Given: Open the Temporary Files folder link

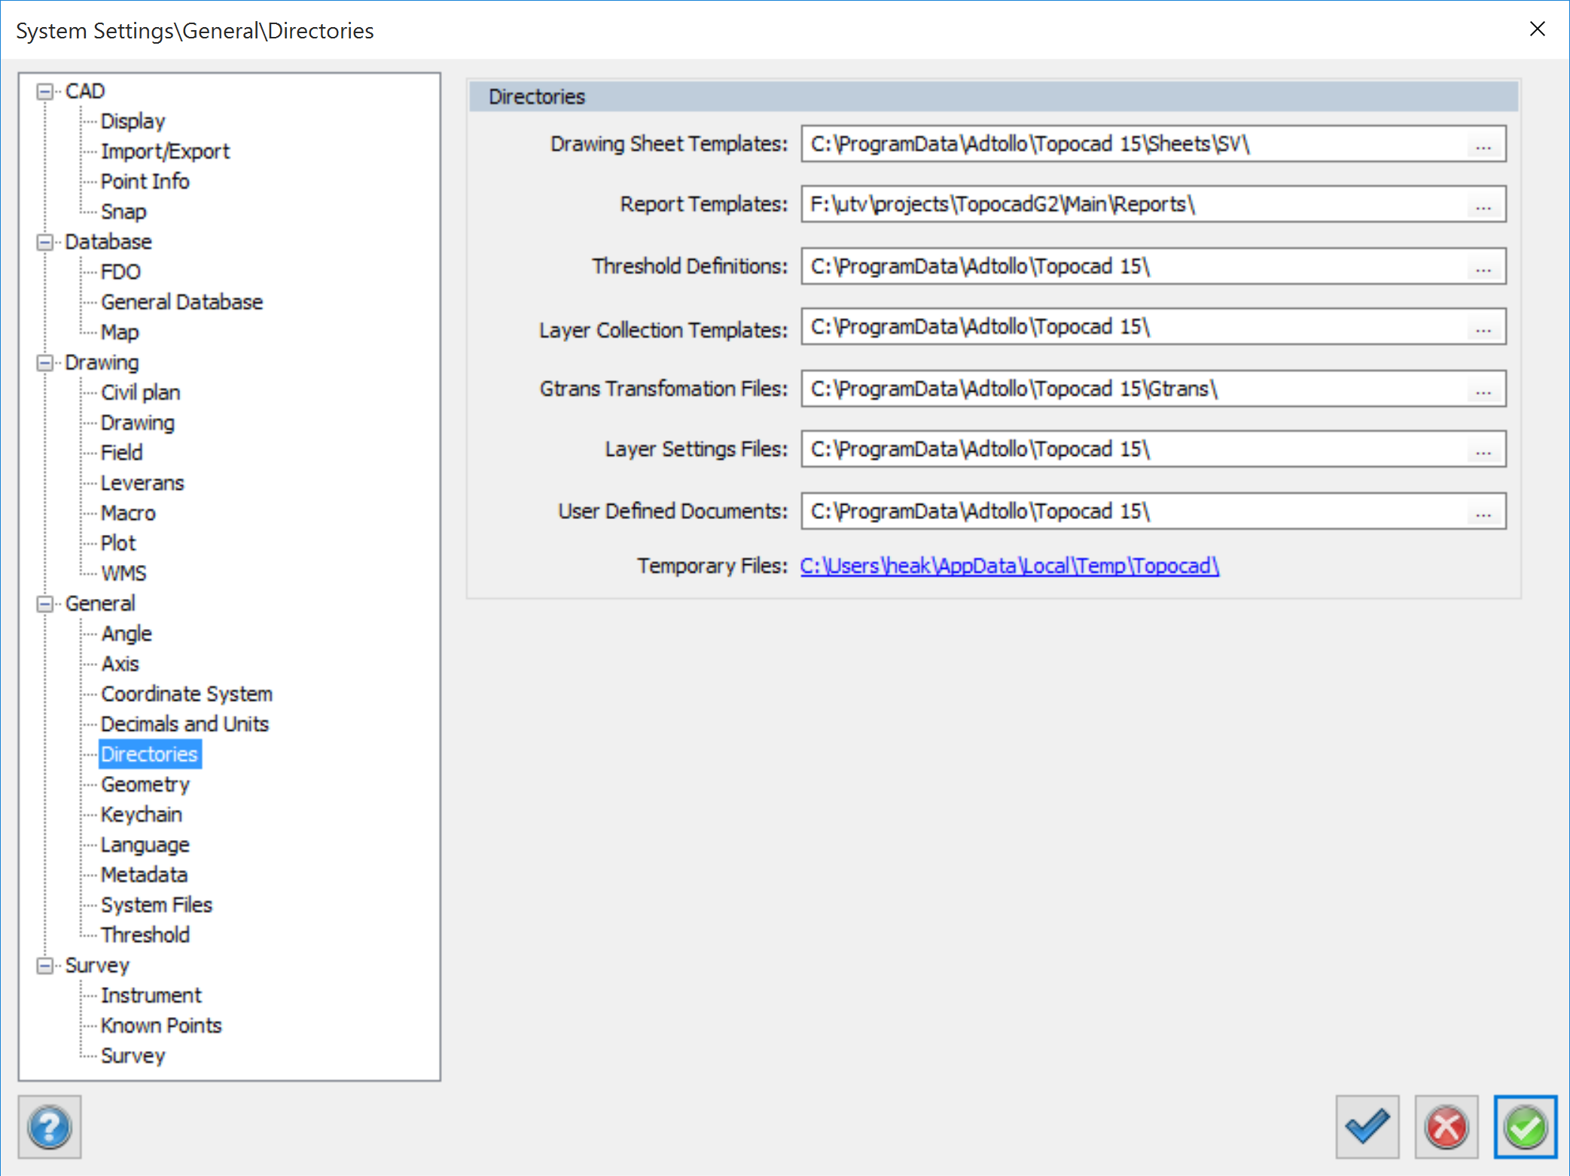Looking at the screenshot, I should coord(1009,566).
